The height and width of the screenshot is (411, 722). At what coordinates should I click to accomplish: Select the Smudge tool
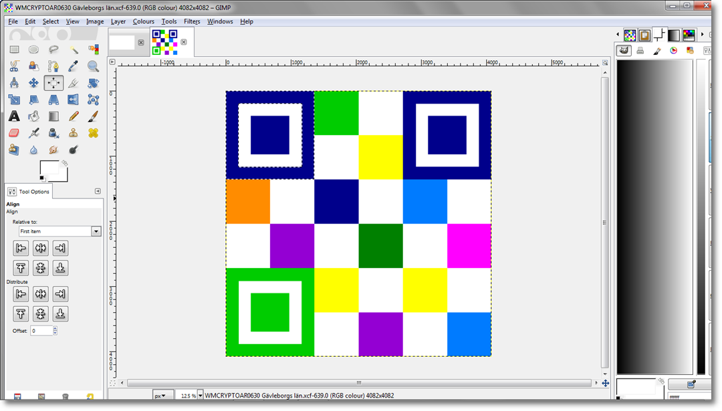pos(53,150)
